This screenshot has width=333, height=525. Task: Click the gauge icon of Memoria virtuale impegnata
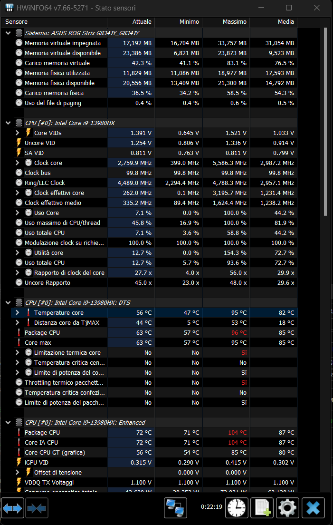click(19, 43)
